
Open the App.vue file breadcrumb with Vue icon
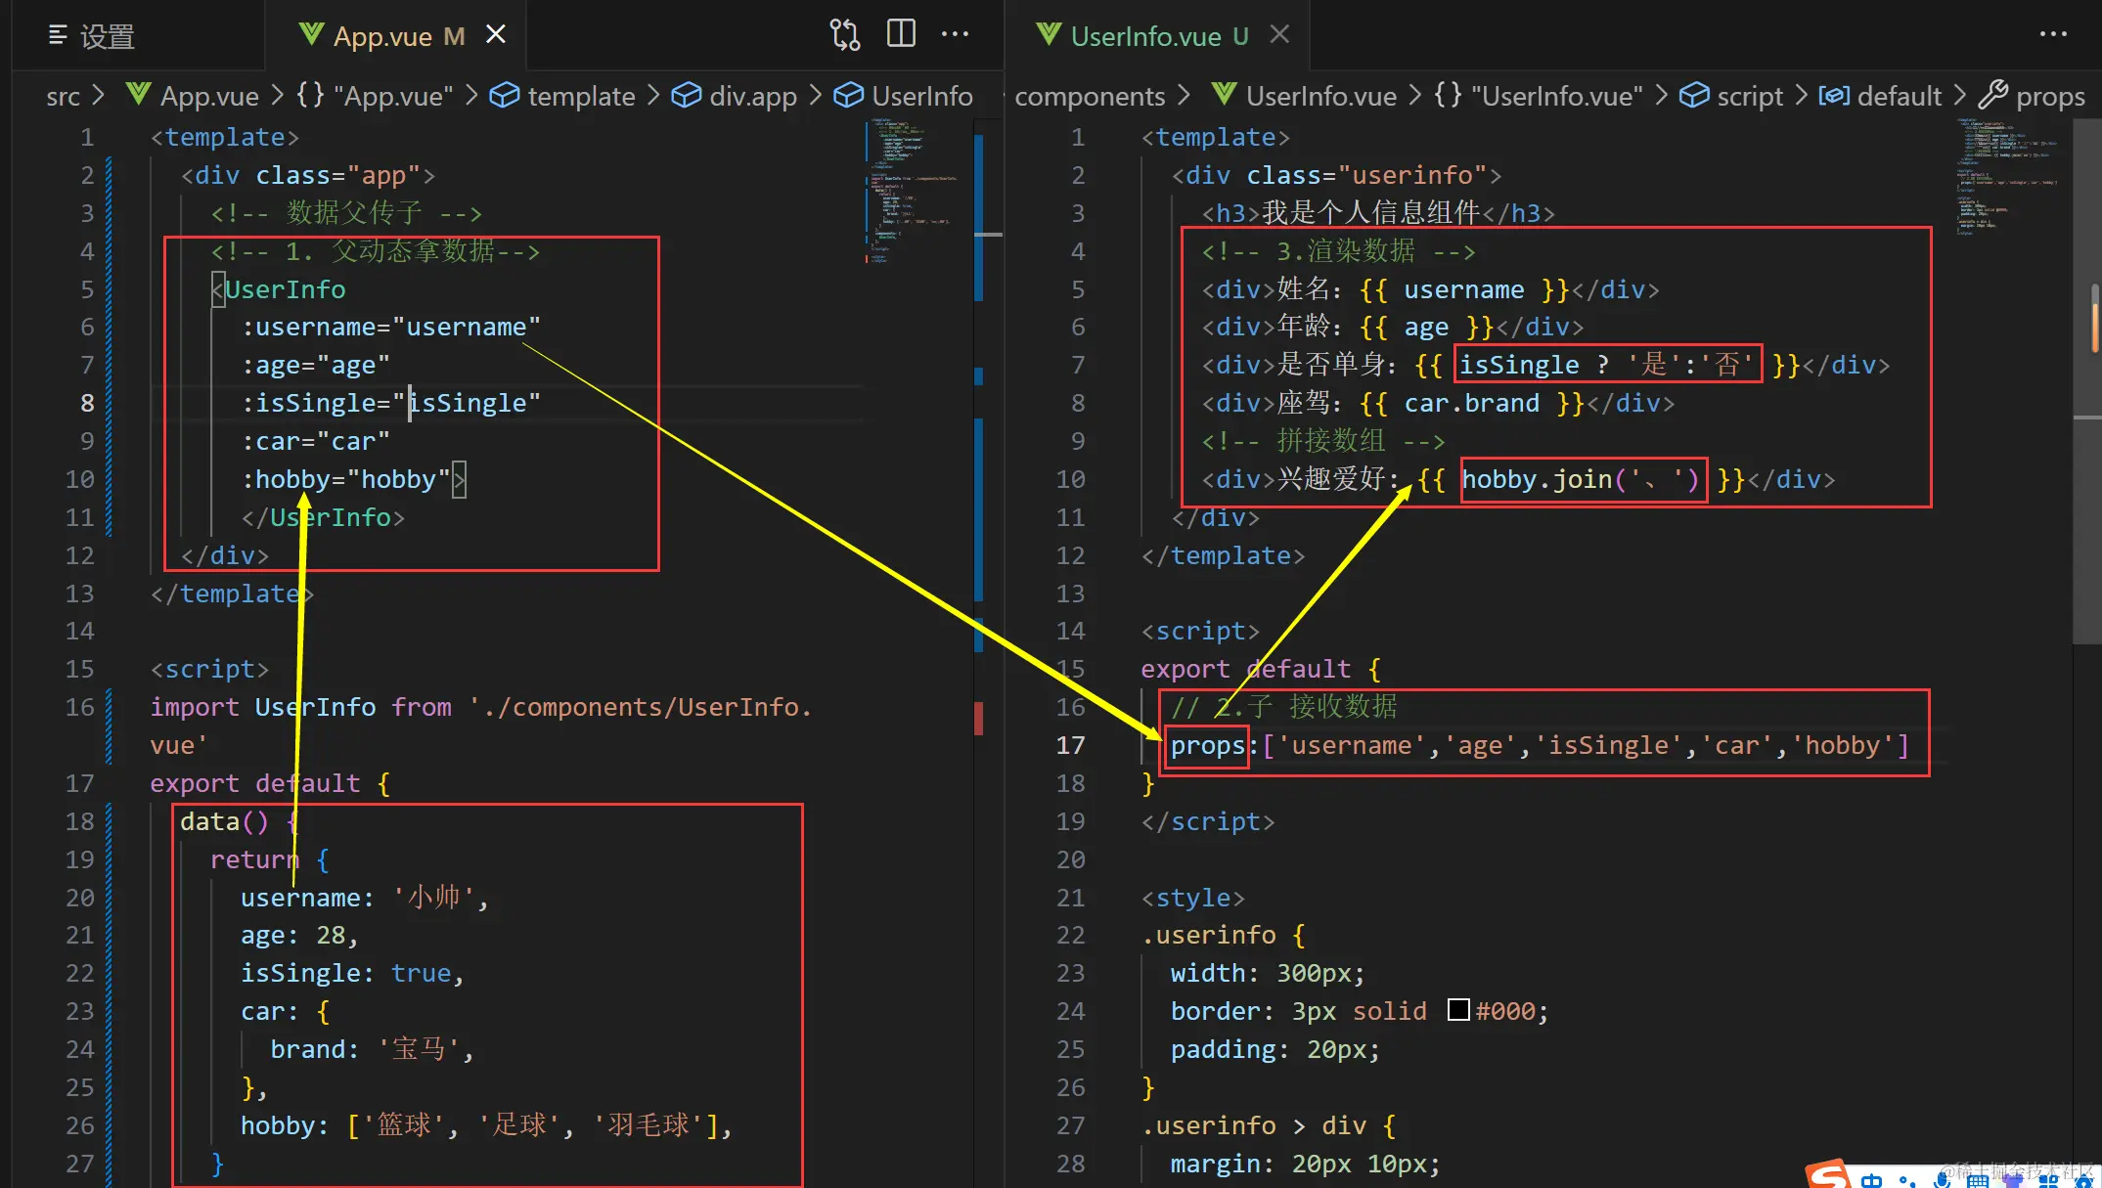click(x=193, y=96)
